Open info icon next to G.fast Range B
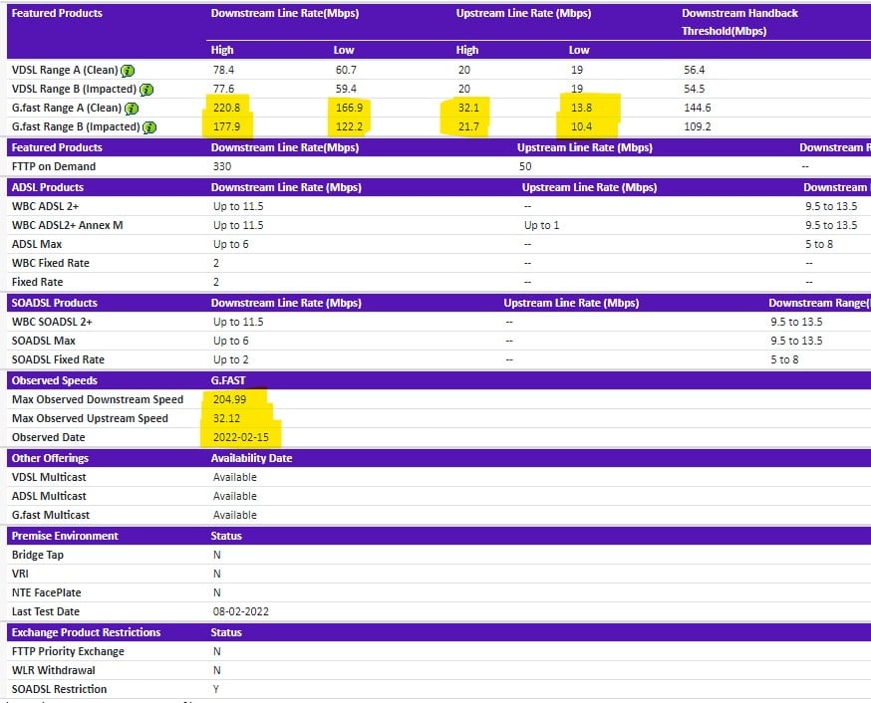871x703 pixels. 149,127
